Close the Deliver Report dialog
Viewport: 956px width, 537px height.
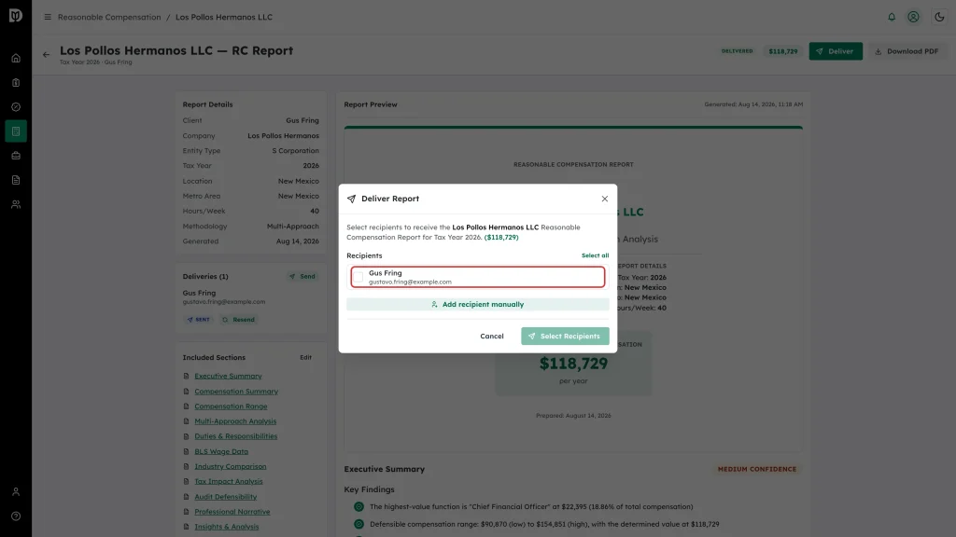click(x=605, y=200)
